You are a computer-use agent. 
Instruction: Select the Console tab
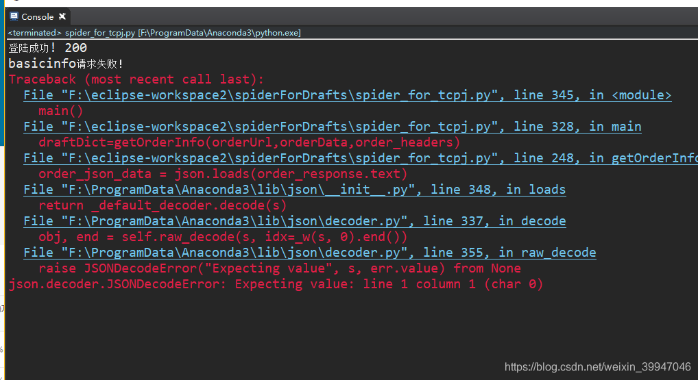(38, 17)
